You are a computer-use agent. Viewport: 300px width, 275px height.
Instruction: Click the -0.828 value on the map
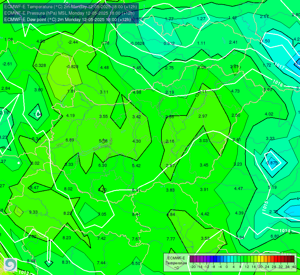pyautogui.click(x=72, y=67)
